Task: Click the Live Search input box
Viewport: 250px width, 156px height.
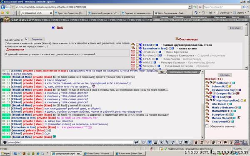Action: 222,7
